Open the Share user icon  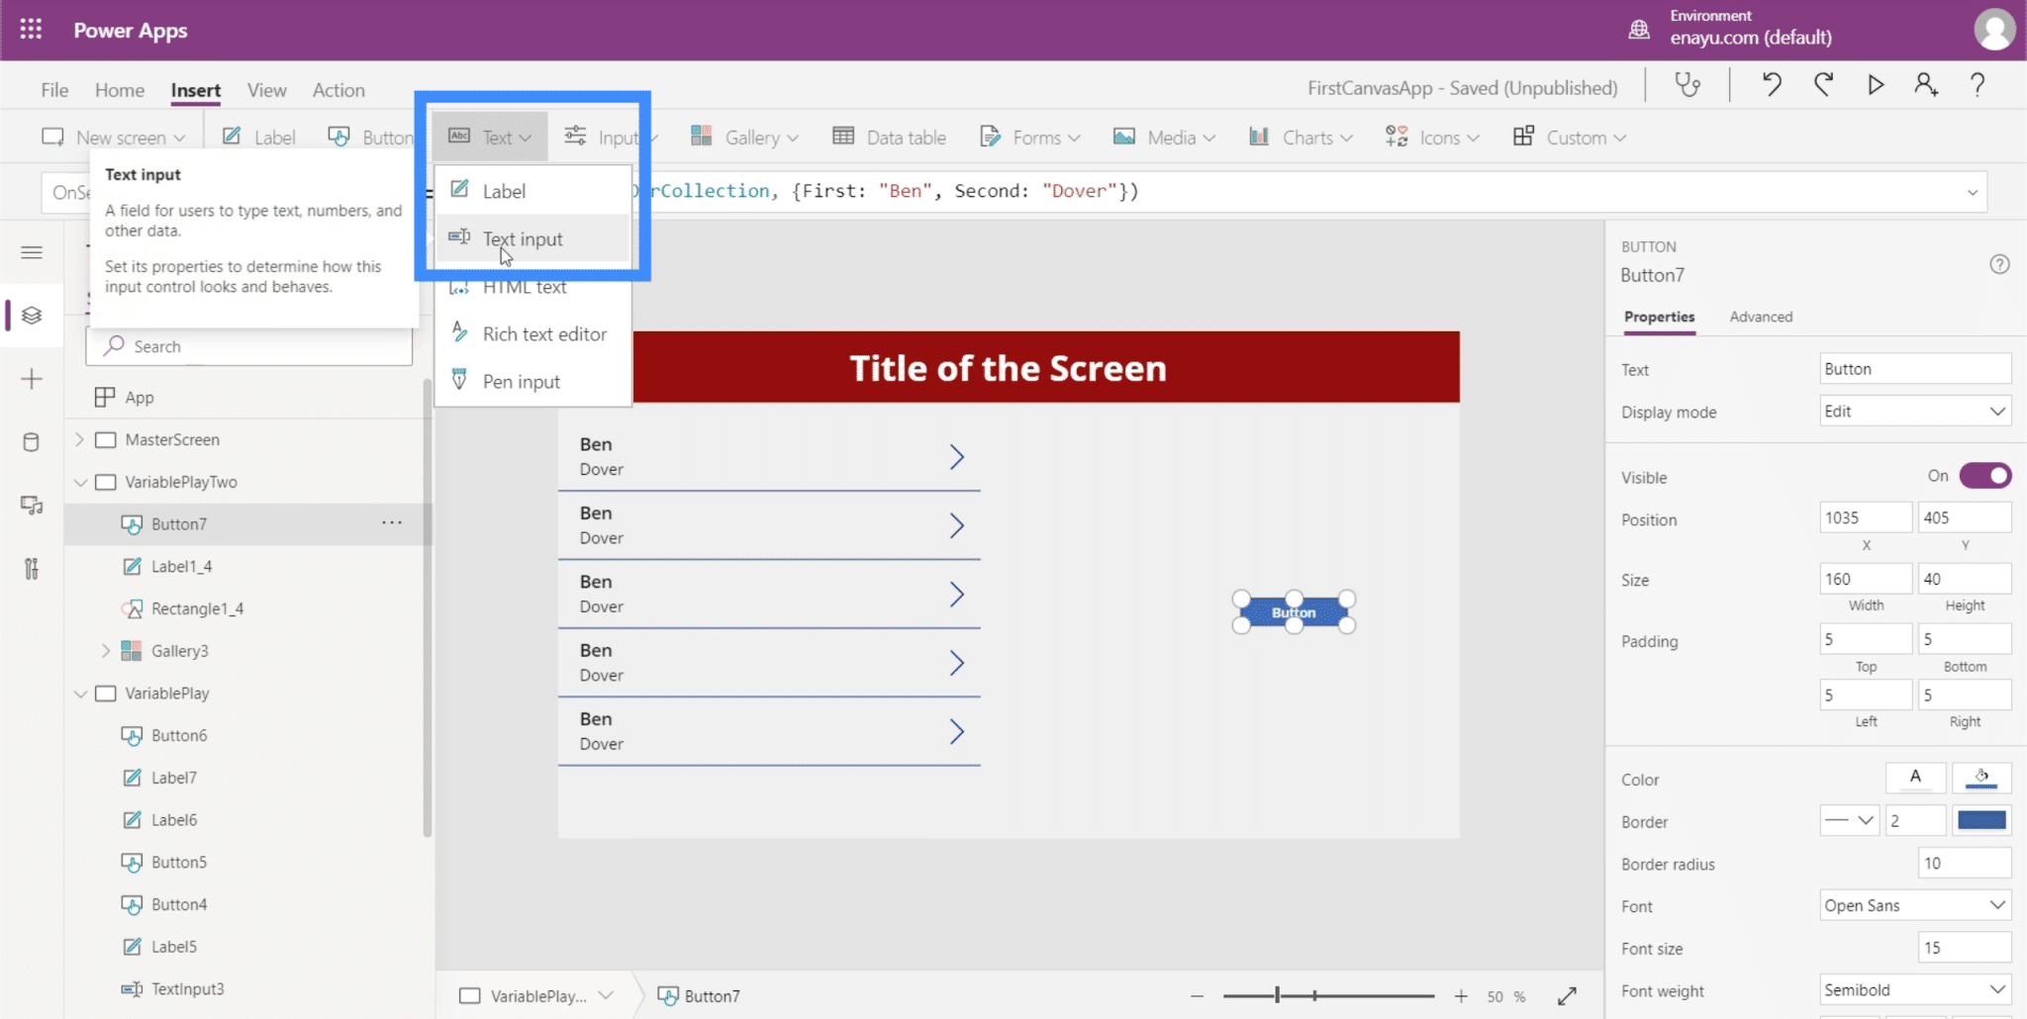[1926, 85]
